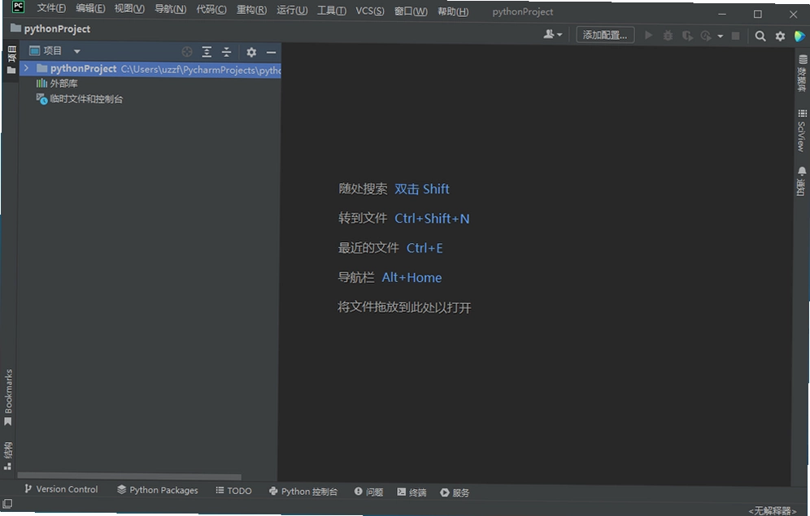
Task: Click the Profile run icon
Action: pos(706,36)
